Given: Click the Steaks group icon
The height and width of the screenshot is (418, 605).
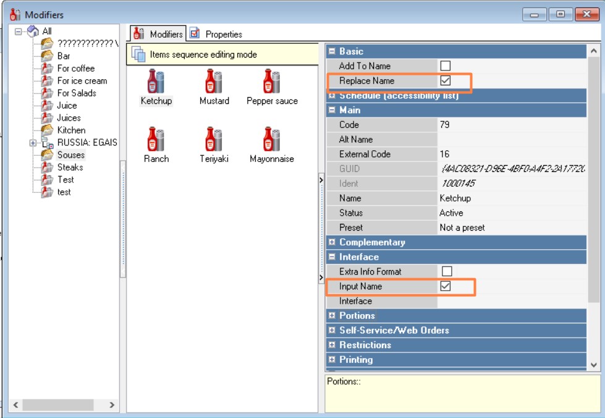Looking at the screenshot, I should coord(47,167).
